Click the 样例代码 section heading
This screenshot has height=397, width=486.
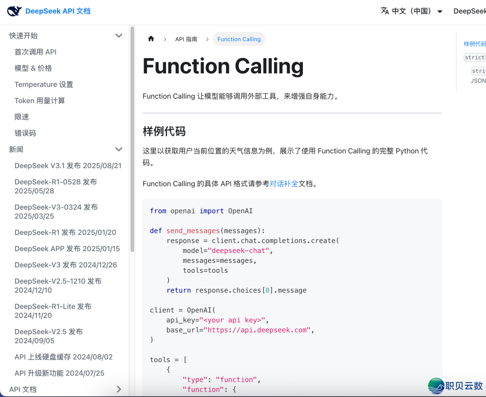pyautogui.click(x=164, y=131)
